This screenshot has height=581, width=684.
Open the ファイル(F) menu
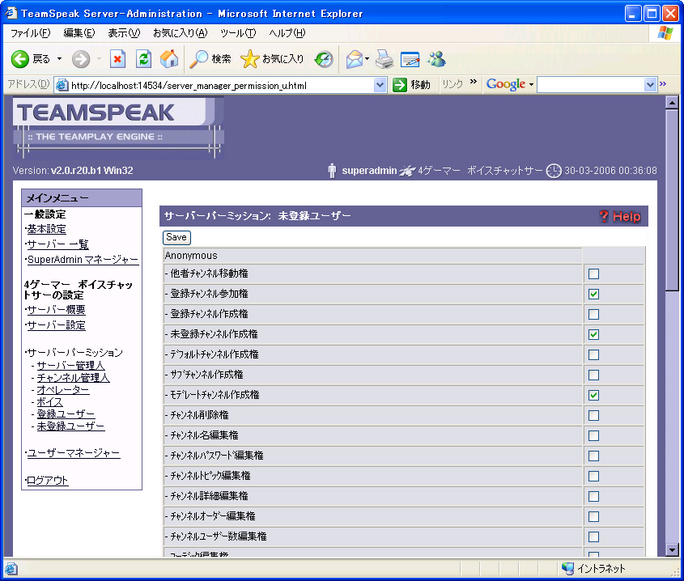click(x=30, y=33)
